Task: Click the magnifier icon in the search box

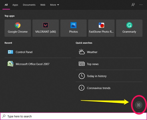Action: tap(4, 116)
